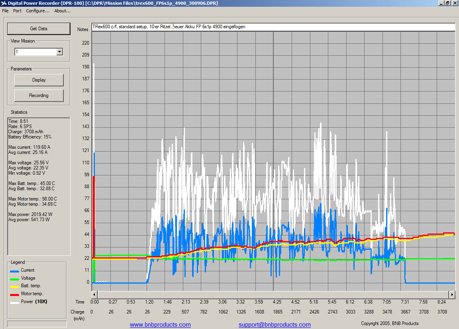Select the "Rate: 6 SPS" statistic
Screen dimensions: 459x329
click(x=20, y=127)
